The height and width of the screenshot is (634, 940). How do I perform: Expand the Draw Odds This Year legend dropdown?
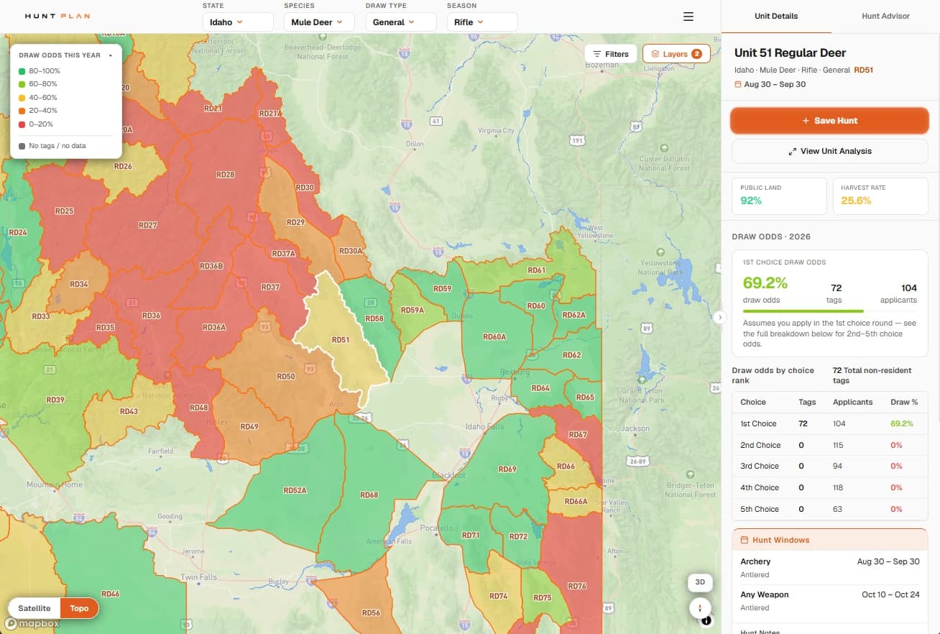(110, 55)
